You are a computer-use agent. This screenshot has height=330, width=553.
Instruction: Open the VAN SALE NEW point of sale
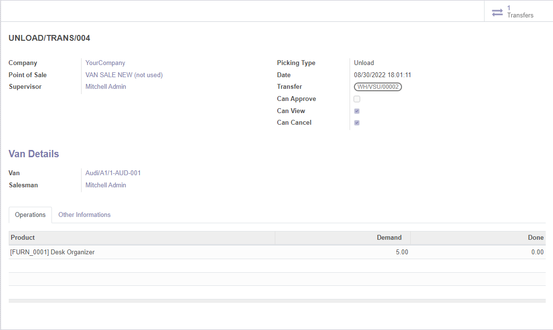click(124, 75)
